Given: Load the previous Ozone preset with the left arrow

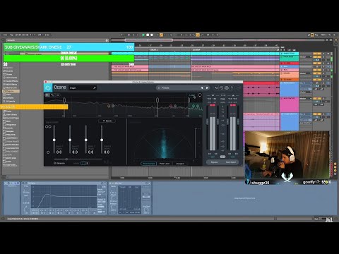Looking at the screenshot, I should point(202,87).
